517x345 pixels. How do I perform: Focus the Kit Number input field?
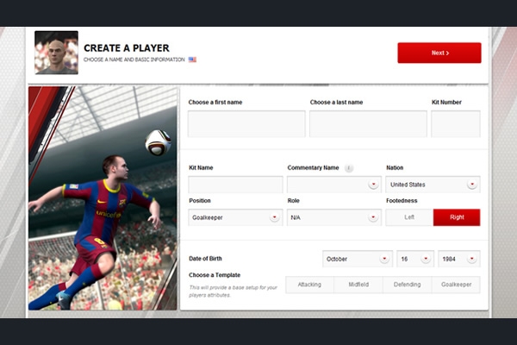[456, 124]
